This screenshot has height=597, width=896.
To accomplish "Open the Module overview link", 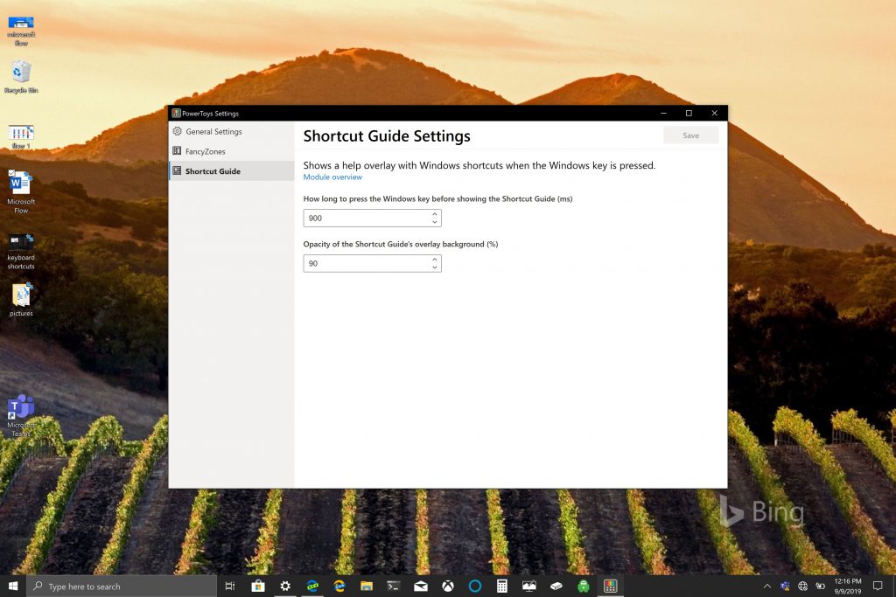I will coord(332,177).
